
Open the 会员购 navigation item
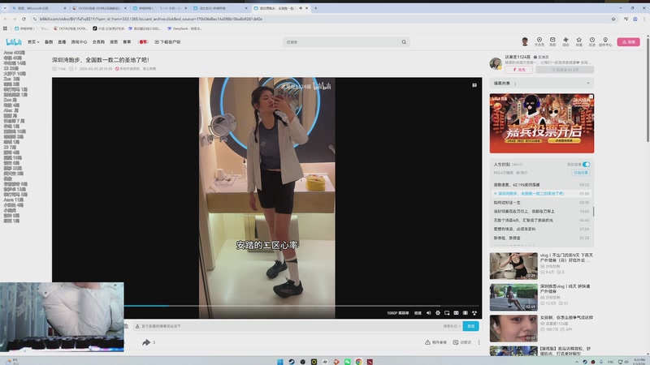[98, 42]
